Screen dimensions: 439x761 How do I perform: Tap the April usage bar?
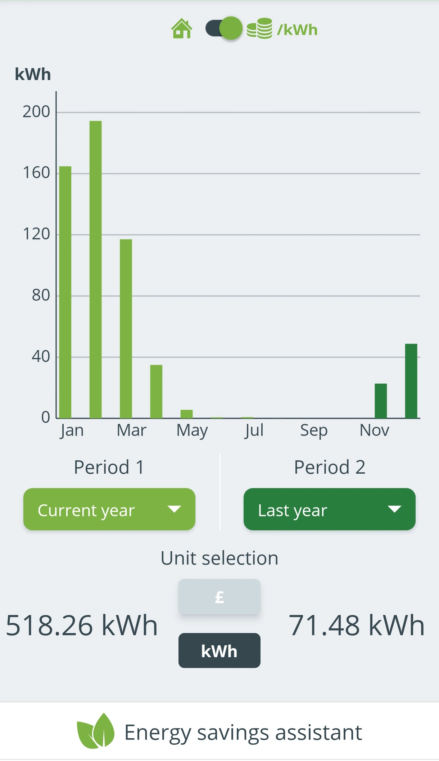(x=156, y=391)
